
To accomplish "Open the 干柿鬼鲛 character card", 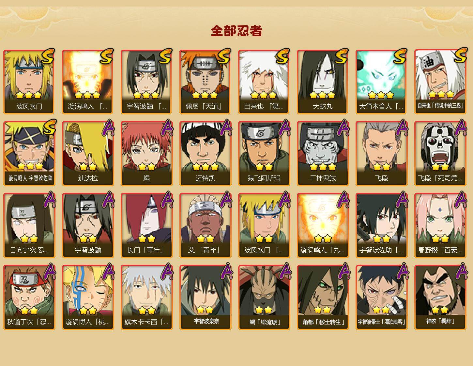I will [323, 154].
